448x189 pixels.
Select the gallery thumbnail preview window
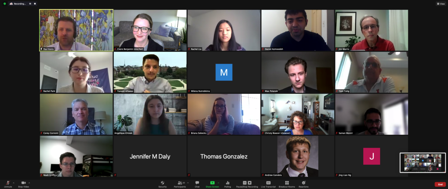423,163
